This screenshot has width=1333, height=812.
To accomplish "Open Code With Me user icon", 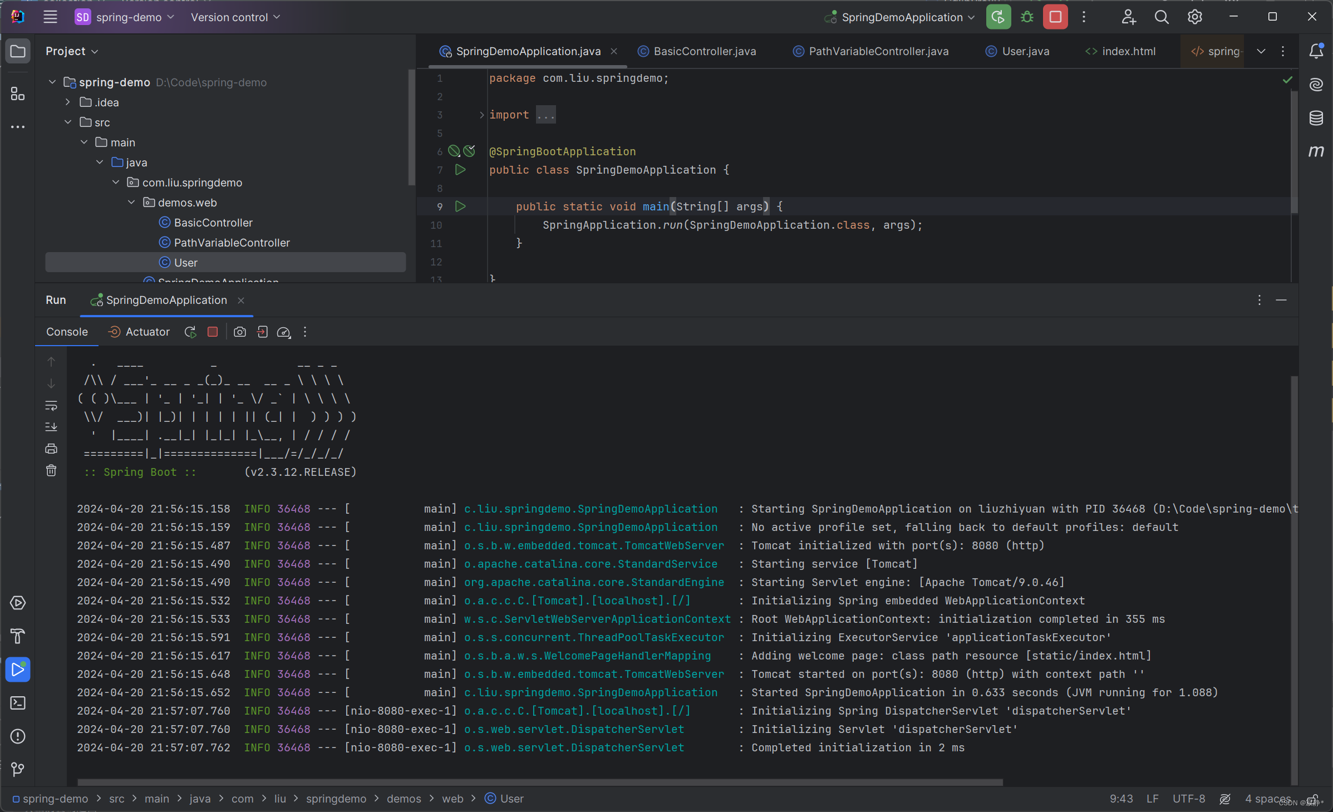I will 1128,17.
